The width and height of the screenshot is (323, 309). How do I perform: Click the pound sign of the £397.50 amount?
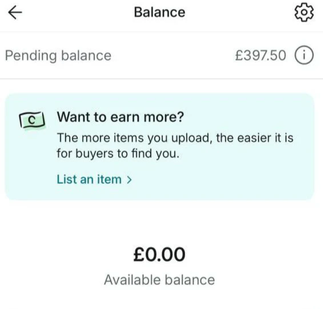(239, 56)
